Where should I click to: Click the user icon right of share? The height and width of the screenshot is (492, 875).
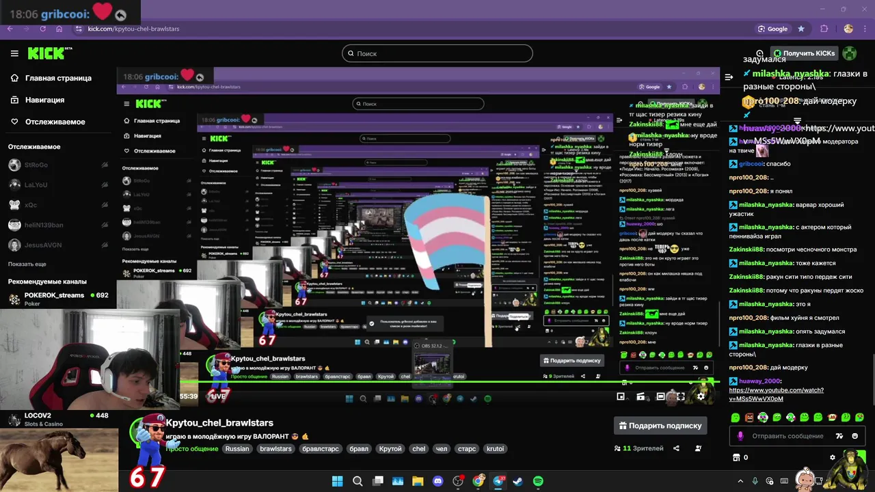pos(698,448)
